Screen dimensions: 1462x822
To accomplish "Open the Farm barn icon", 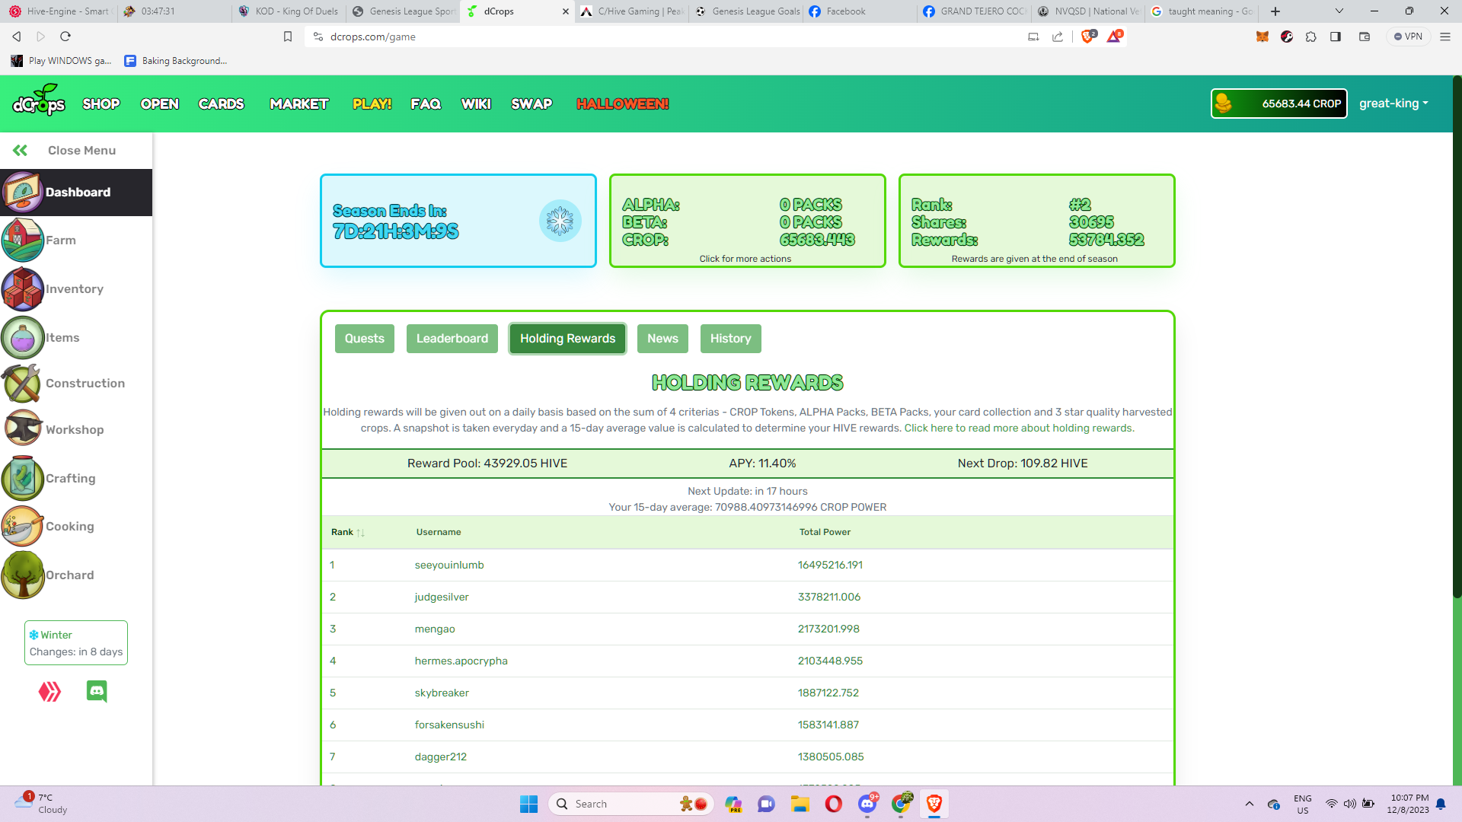I will 22,240.
